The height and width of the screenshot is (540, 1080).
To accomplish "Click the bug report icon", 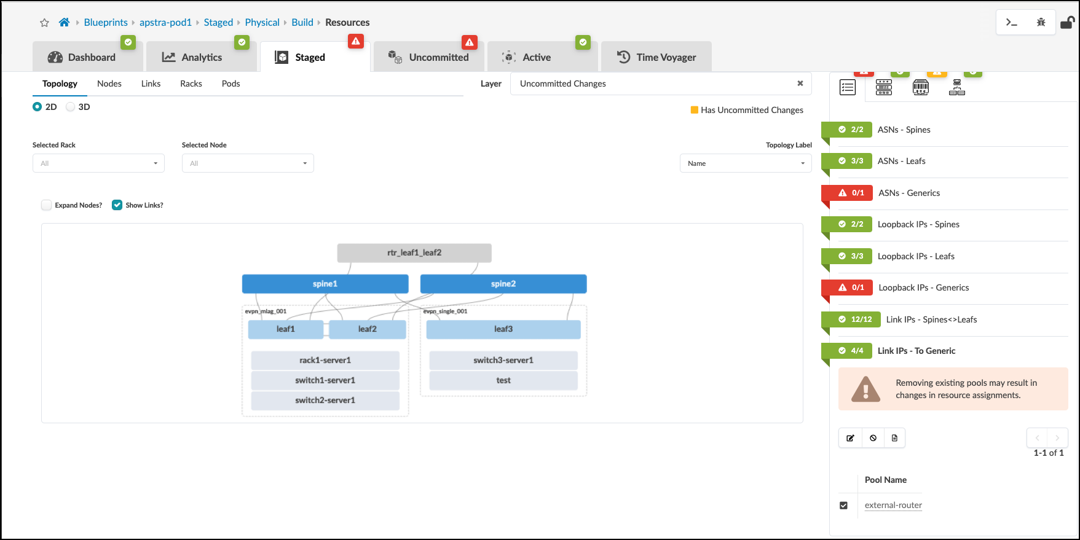I will point(1041,23).
